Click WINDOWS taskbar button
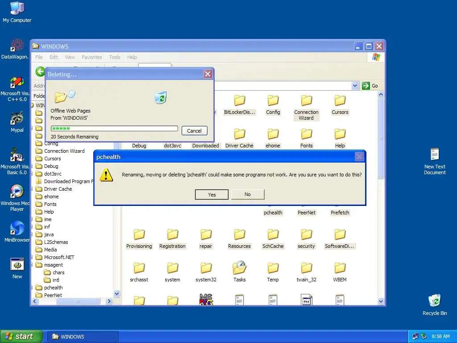The image size is (457, 343). (83, 337)
